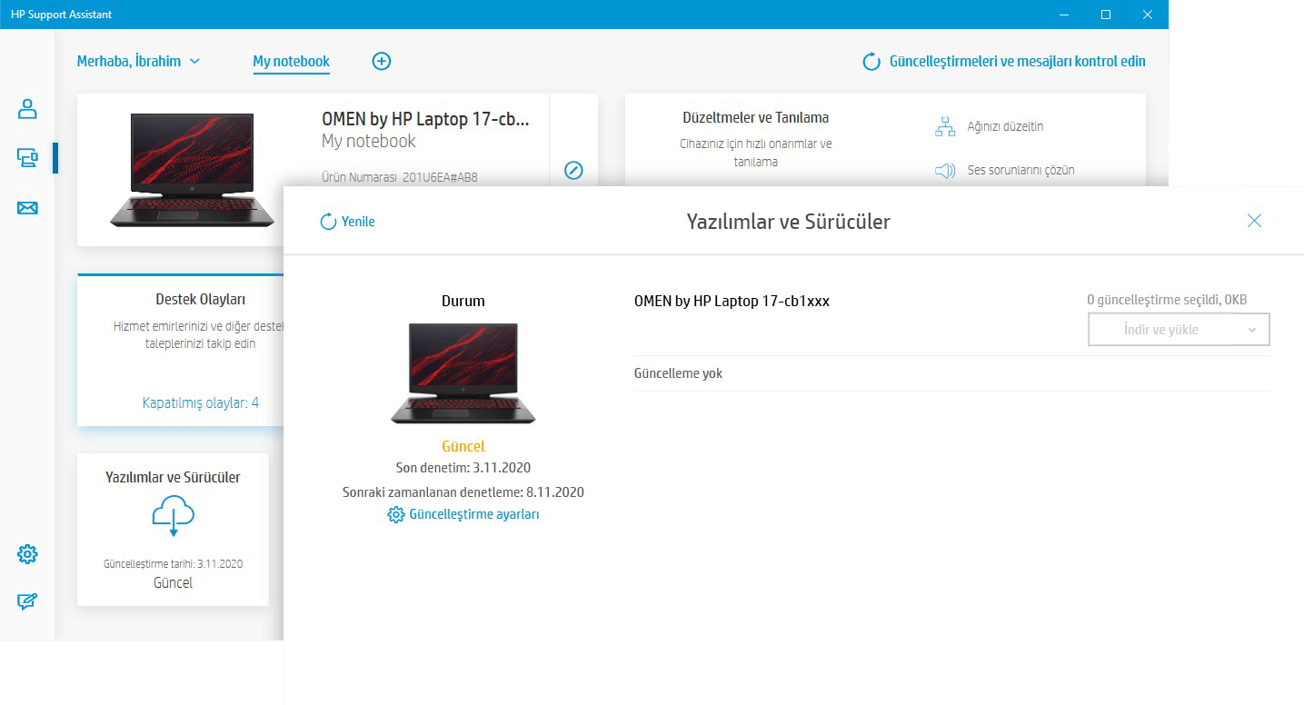Click the Yenile refresh button

coord(348,222)
